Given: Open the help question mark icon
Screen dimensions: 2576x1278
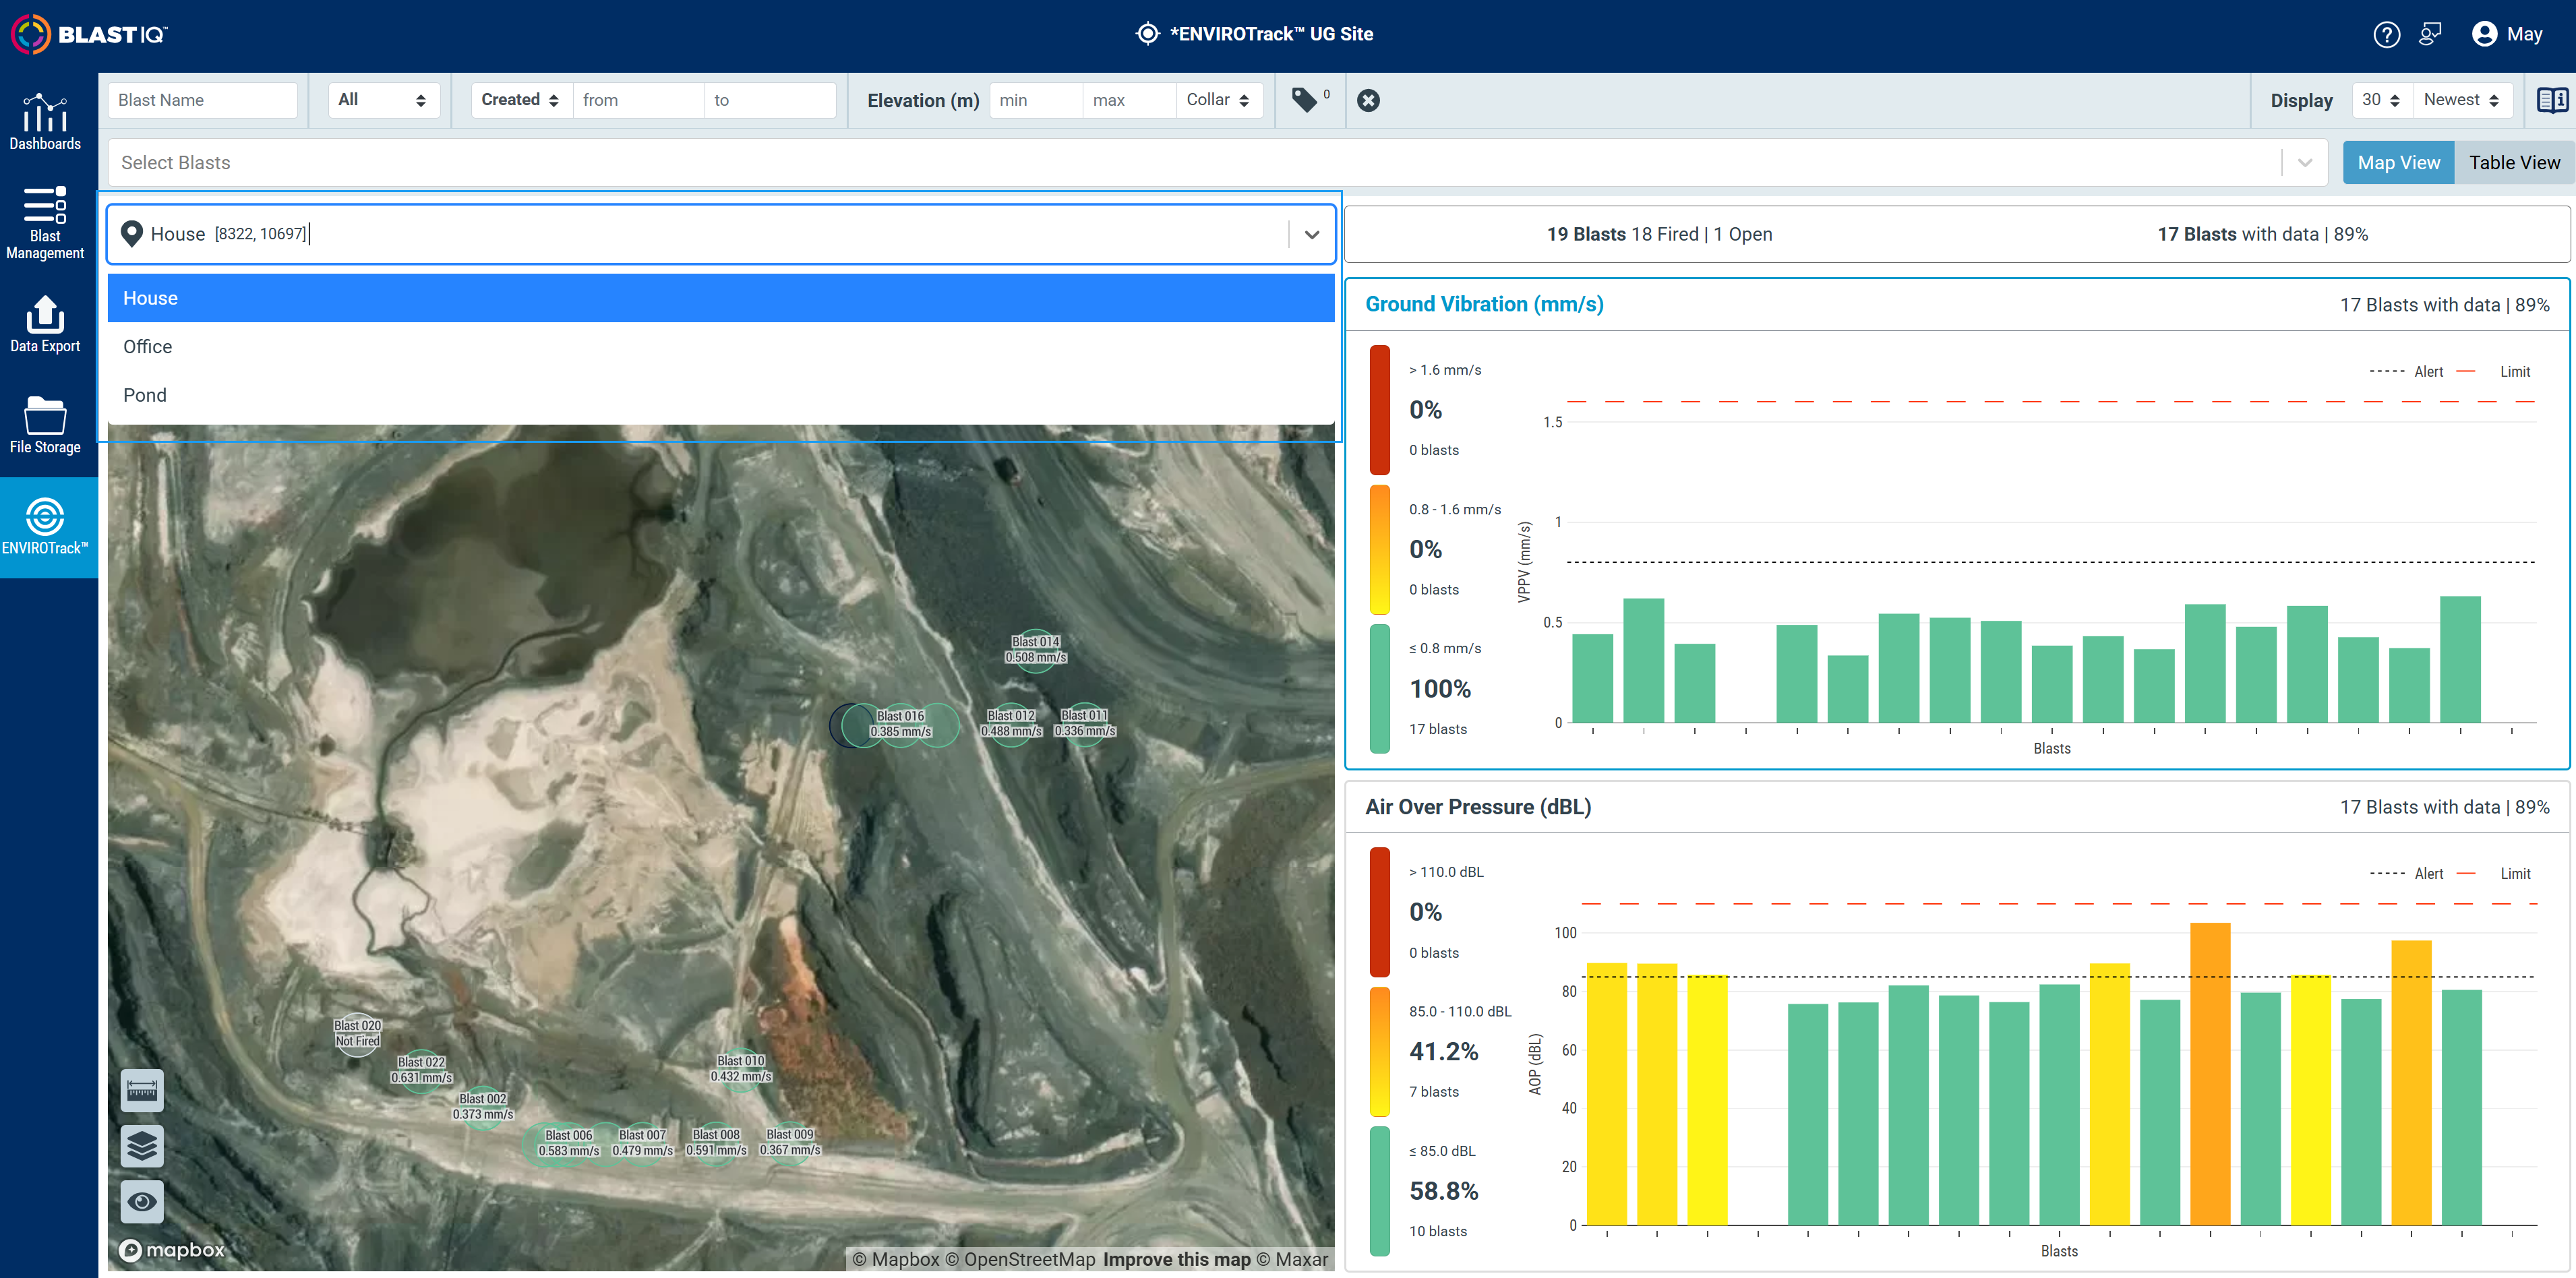Looking at the screenshot, I should (x=2386, y=34).
